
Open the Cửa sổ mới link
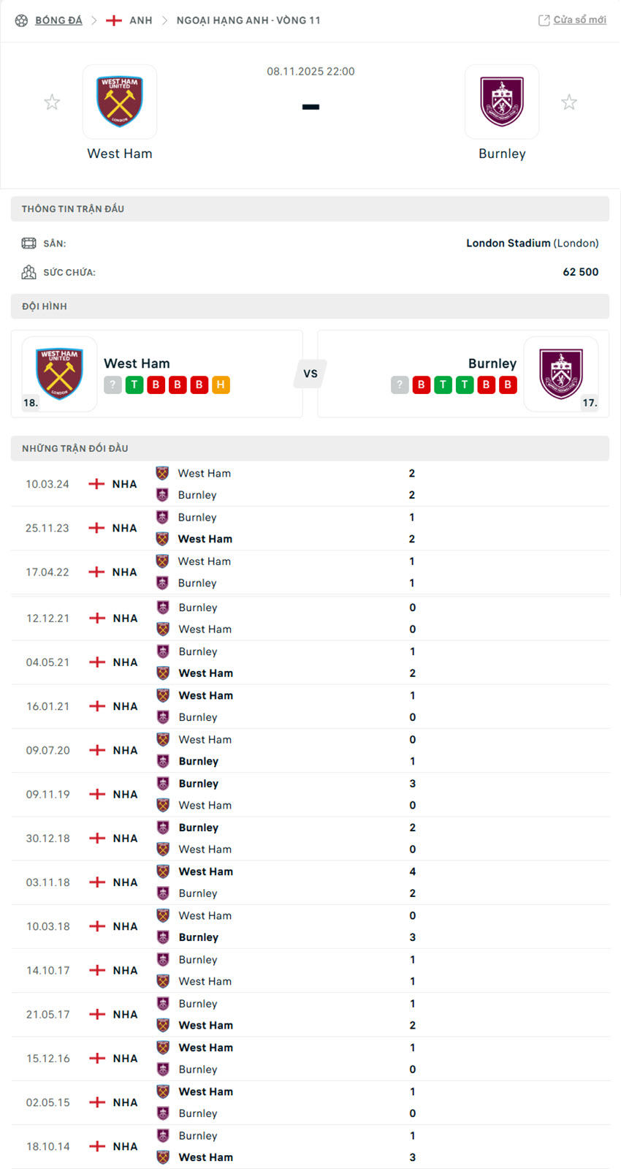click(x=579, y=20)
